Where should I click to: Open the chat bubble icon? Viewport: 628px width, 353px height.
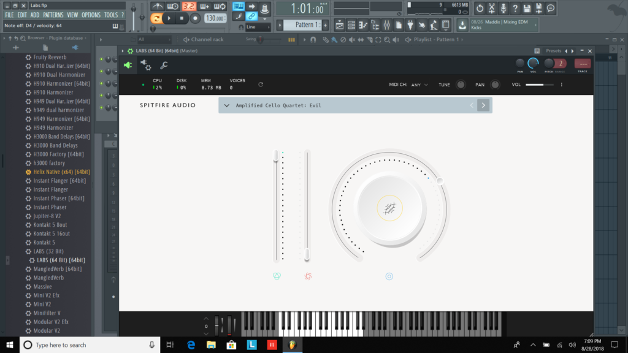click(x=551, y=7)
